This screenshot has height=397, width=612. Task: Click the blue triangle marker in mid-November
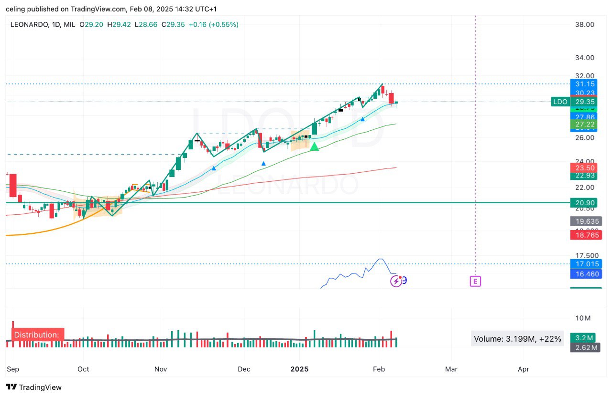coord(214,168)
